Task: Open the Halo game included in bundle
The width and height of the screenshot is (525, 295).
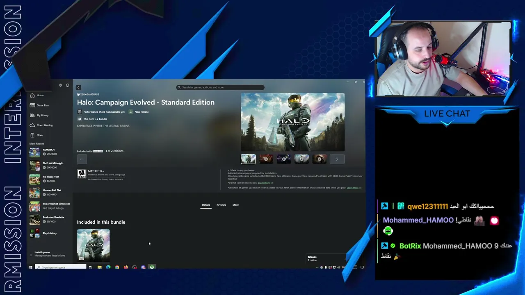Action: (x=94, y=245)
